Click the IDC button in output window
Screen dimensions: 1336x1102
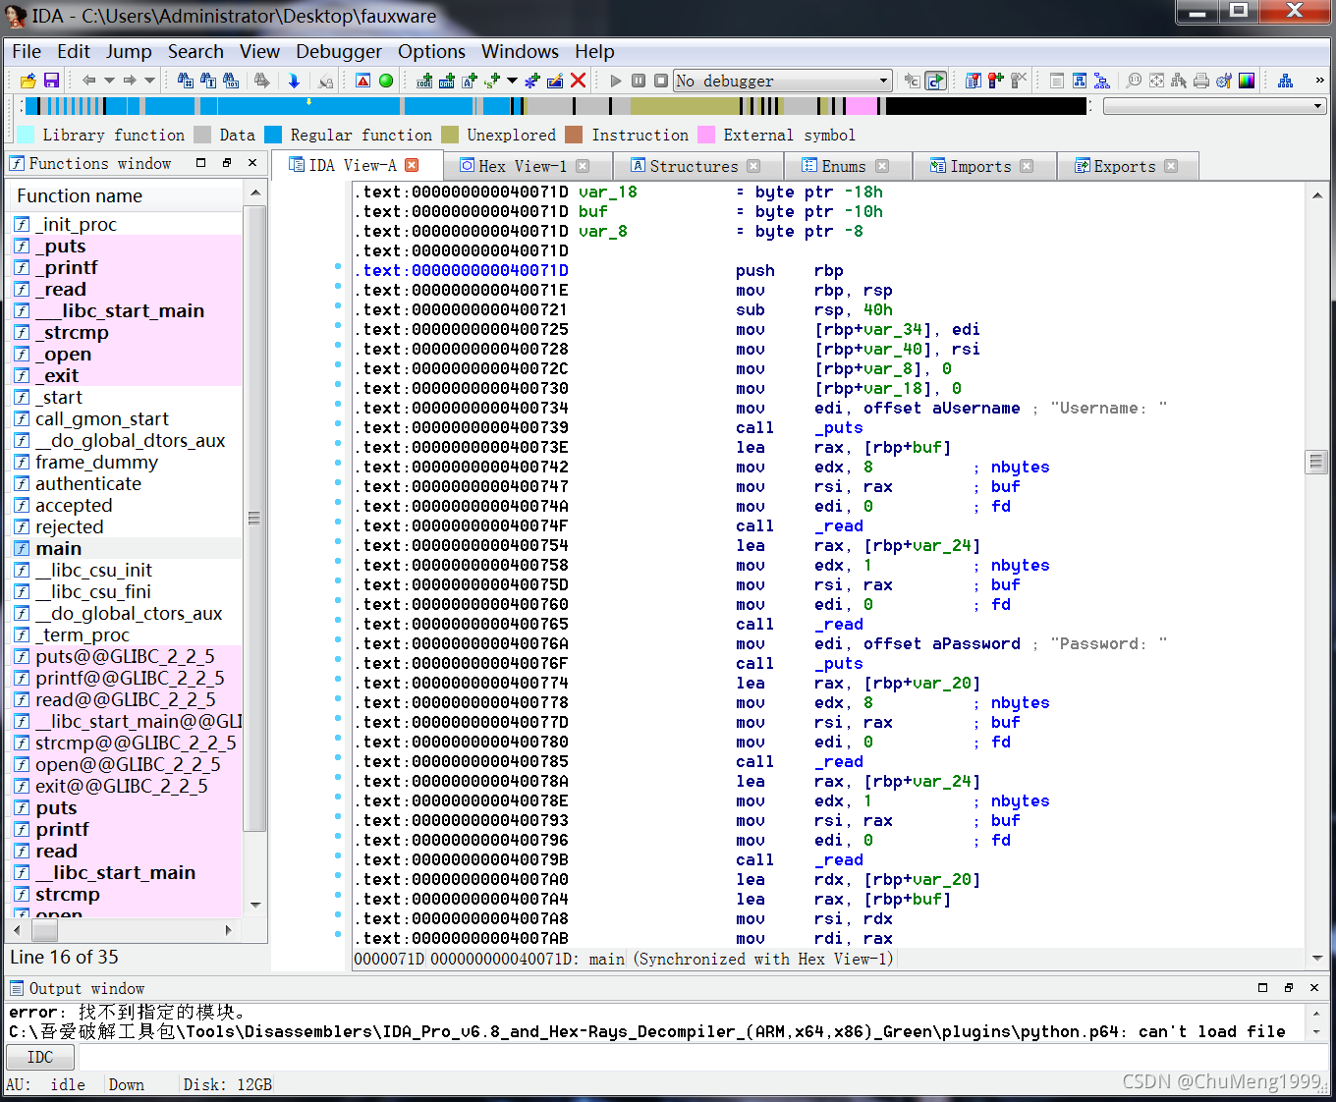(x=40, y=1057)
